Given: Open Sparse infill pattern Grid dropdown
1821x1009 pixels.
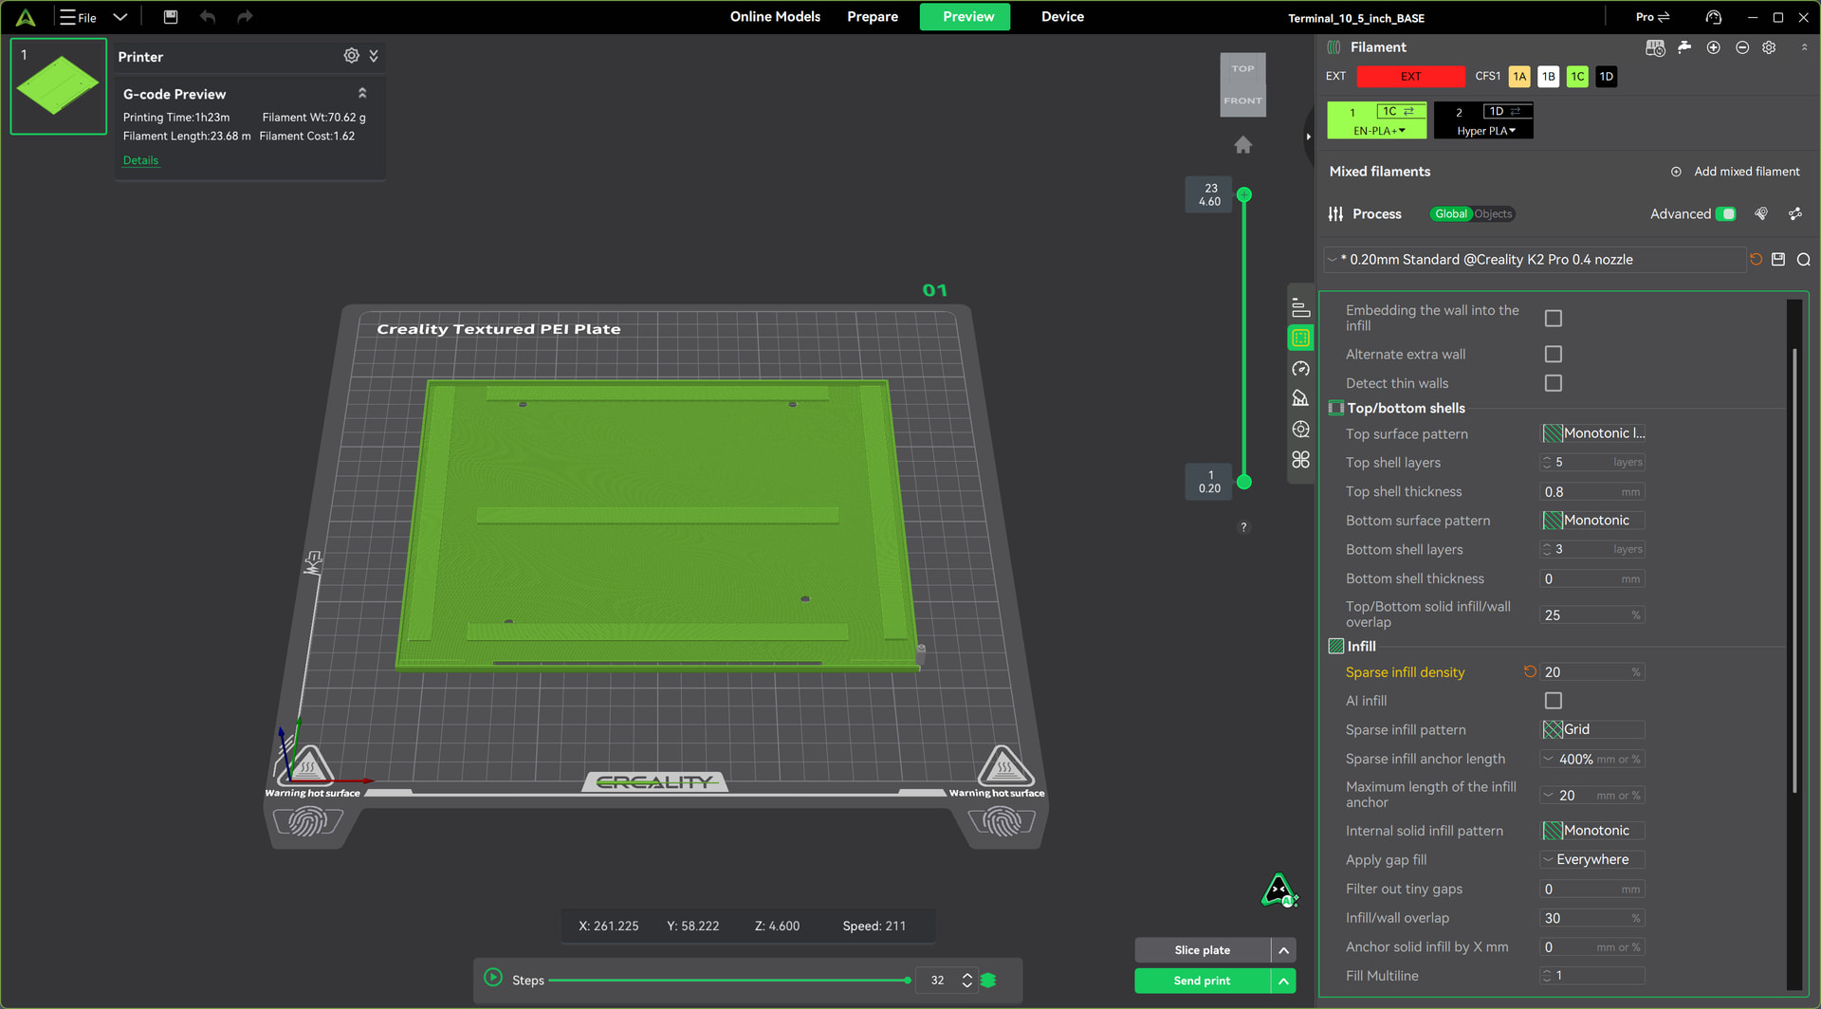Looking at the screenshot, I should [x=1592, y=729].
